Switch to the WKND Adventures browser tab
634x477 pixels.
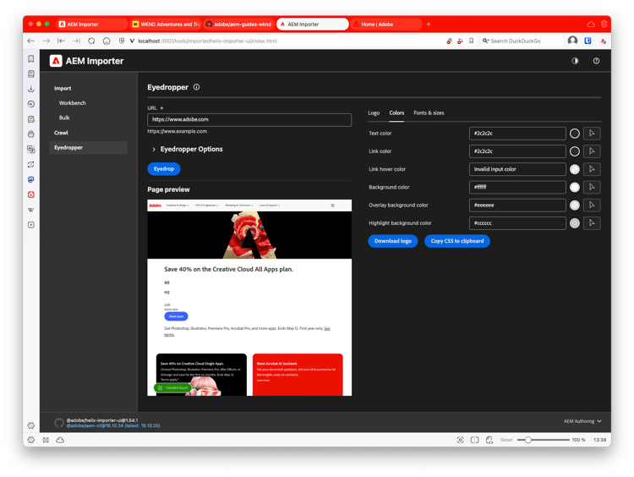[166, 25]
